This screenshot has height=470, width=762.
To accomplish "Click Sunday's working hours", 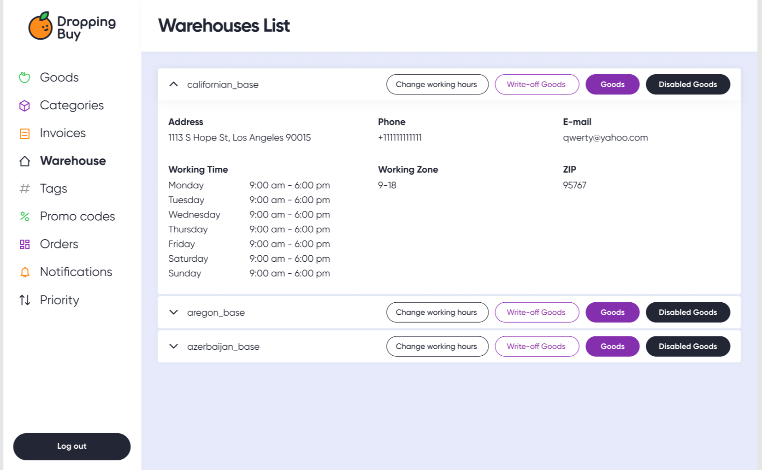I will (289, 273).
